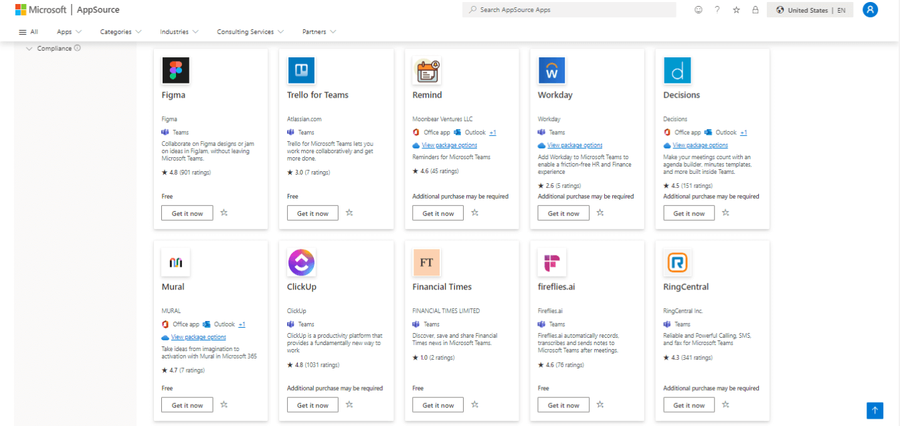Click the Search AppSource Apps field
This screenshot has width=900, height=426.
coord(569,10)
